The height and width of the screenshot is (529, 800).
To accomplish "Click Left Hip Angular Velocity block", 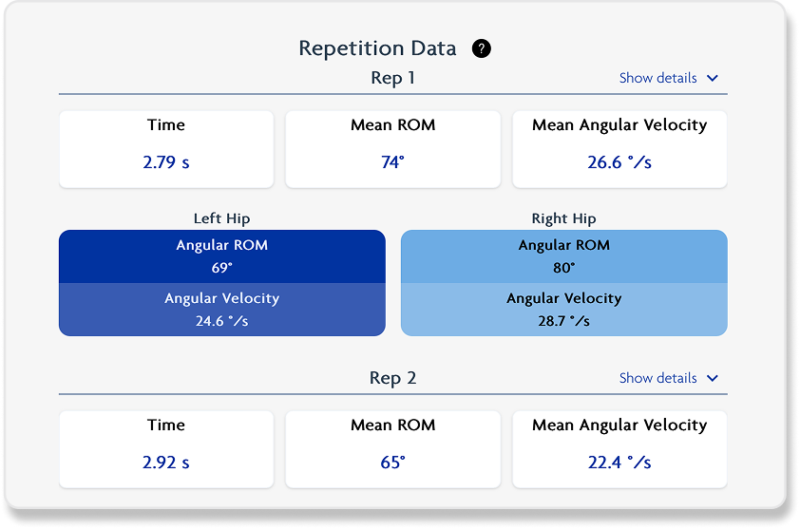I will [222, 310].
